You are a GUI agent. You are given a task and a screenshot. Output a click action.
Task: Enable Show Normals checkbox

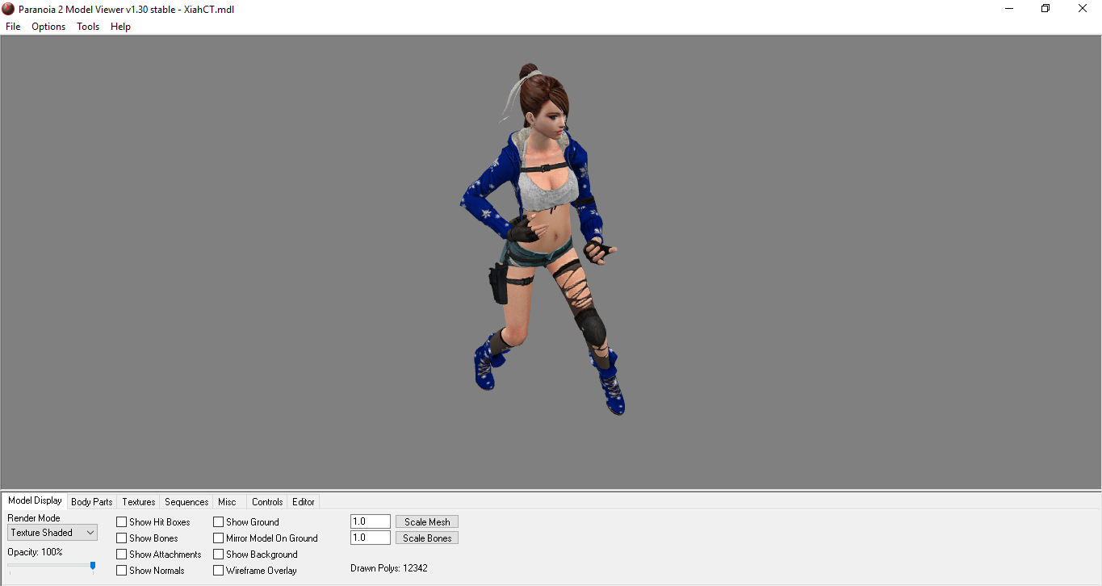(x=122, y=571)
